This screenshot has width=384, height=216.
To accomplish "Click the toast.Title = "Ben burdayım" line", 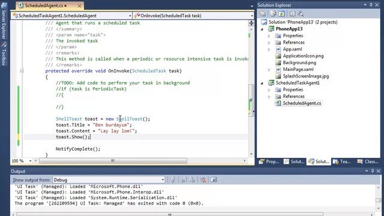I will coord(94,125).
